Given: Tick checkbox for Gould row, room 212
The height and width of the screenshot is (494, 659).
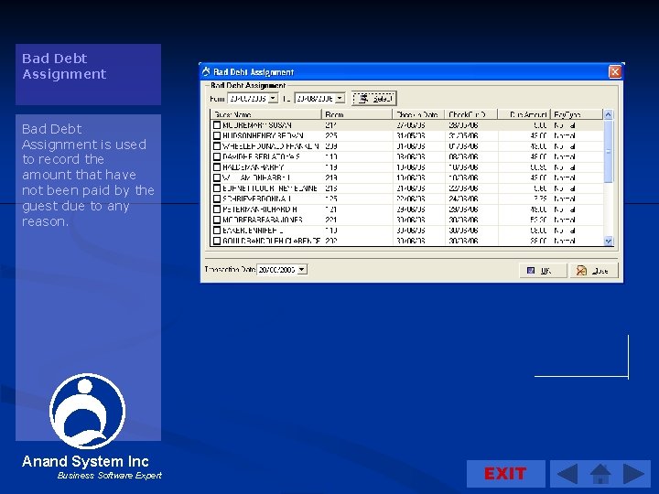Looking at the screenshot, I should point(217,241).
